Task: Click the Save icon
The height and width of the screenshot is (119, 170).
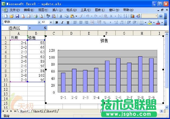Action: [17, 16]
